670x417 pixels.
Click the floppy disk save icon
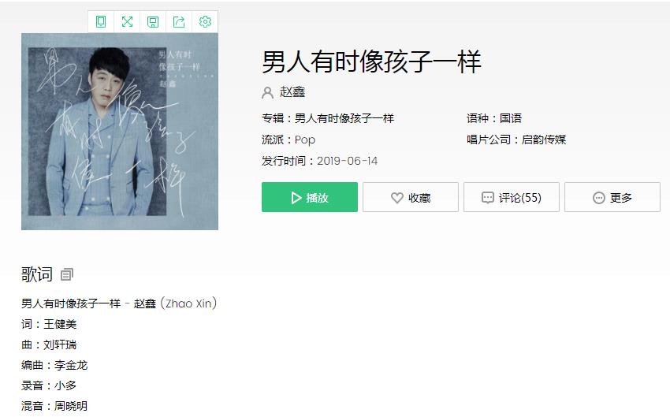[153, 22]
